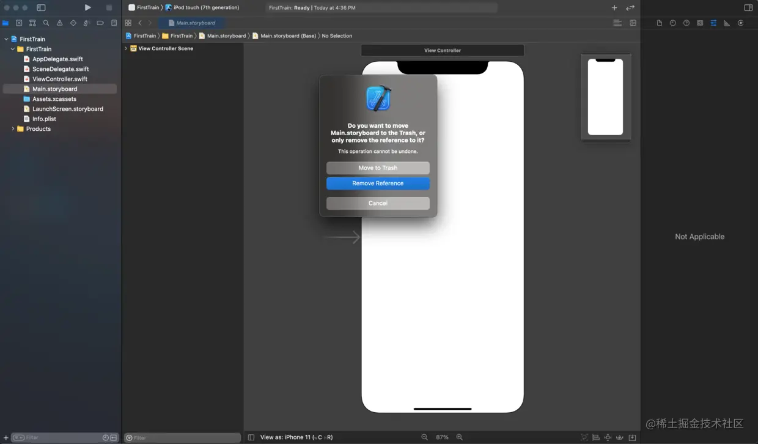Click Move to Trash button

tap(378, 168)
